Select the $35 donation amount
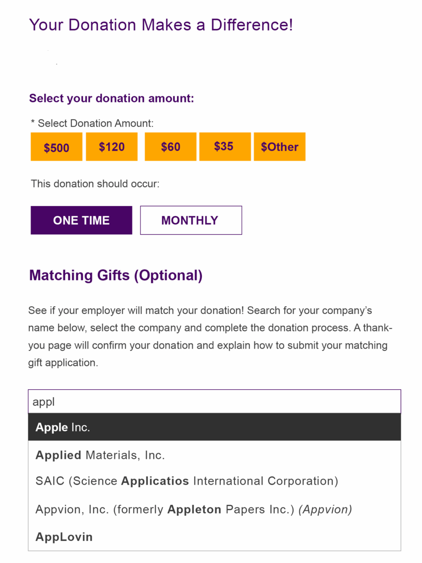The width and height of the screenshot is (422, 563). click(x=224, y=146)
